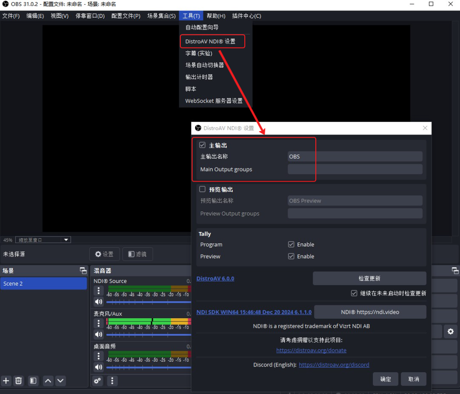460x394 pixels.
Task: Click the 主输出名称 field containing OBS
Action: click(x=355, y=157)
